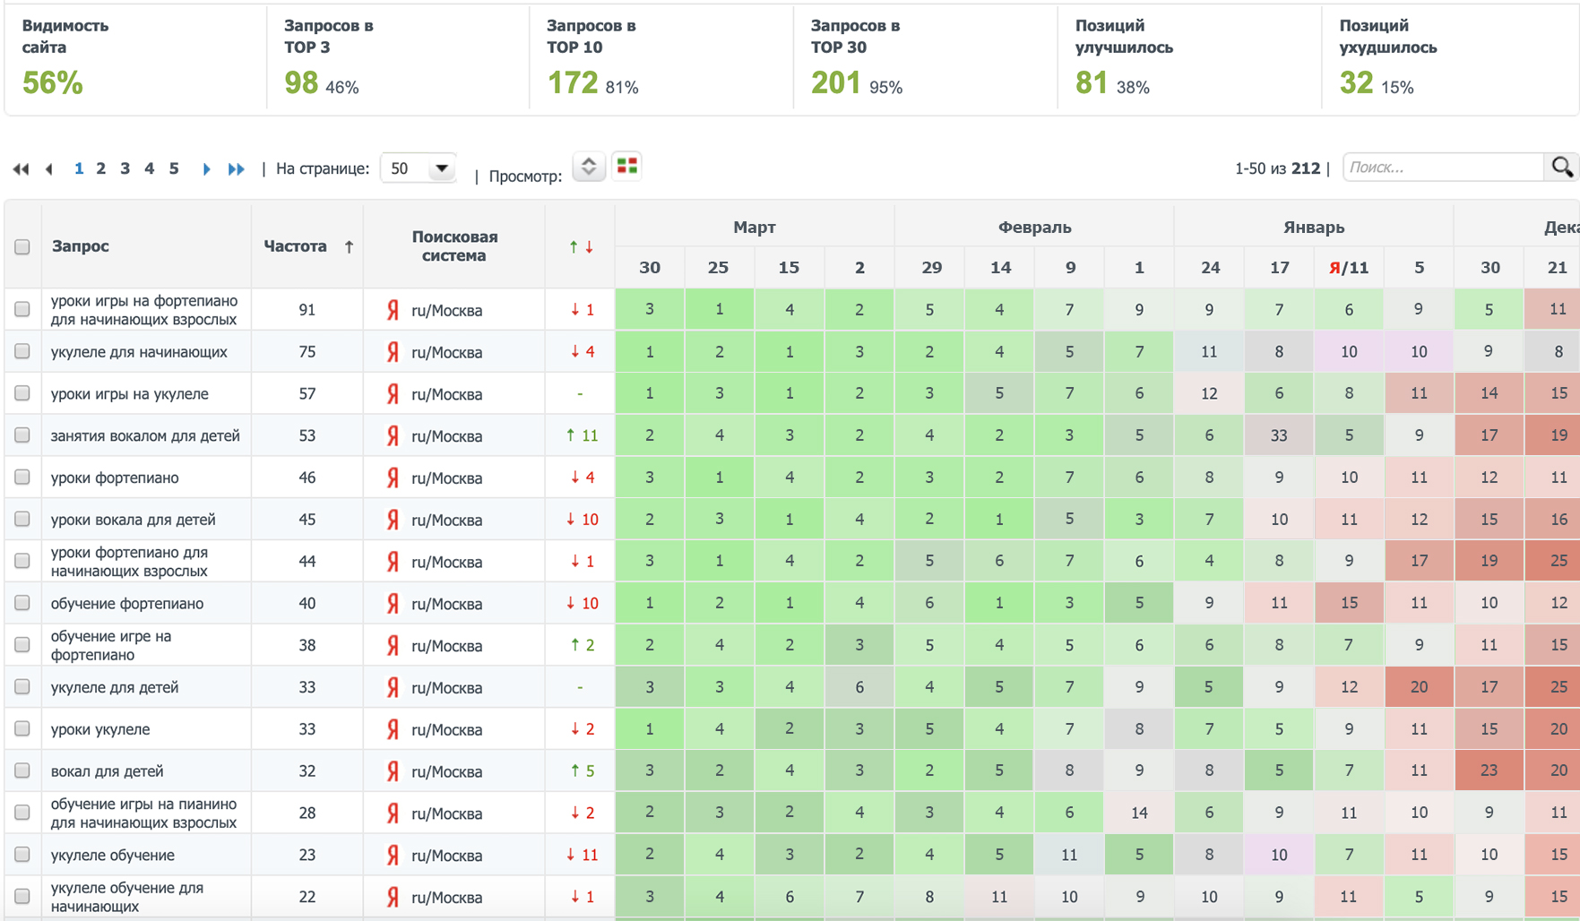The width and height of the screenshot is (1580, 921).
Task: Click the up-down arrows view icon
Action: click(589, 167)
